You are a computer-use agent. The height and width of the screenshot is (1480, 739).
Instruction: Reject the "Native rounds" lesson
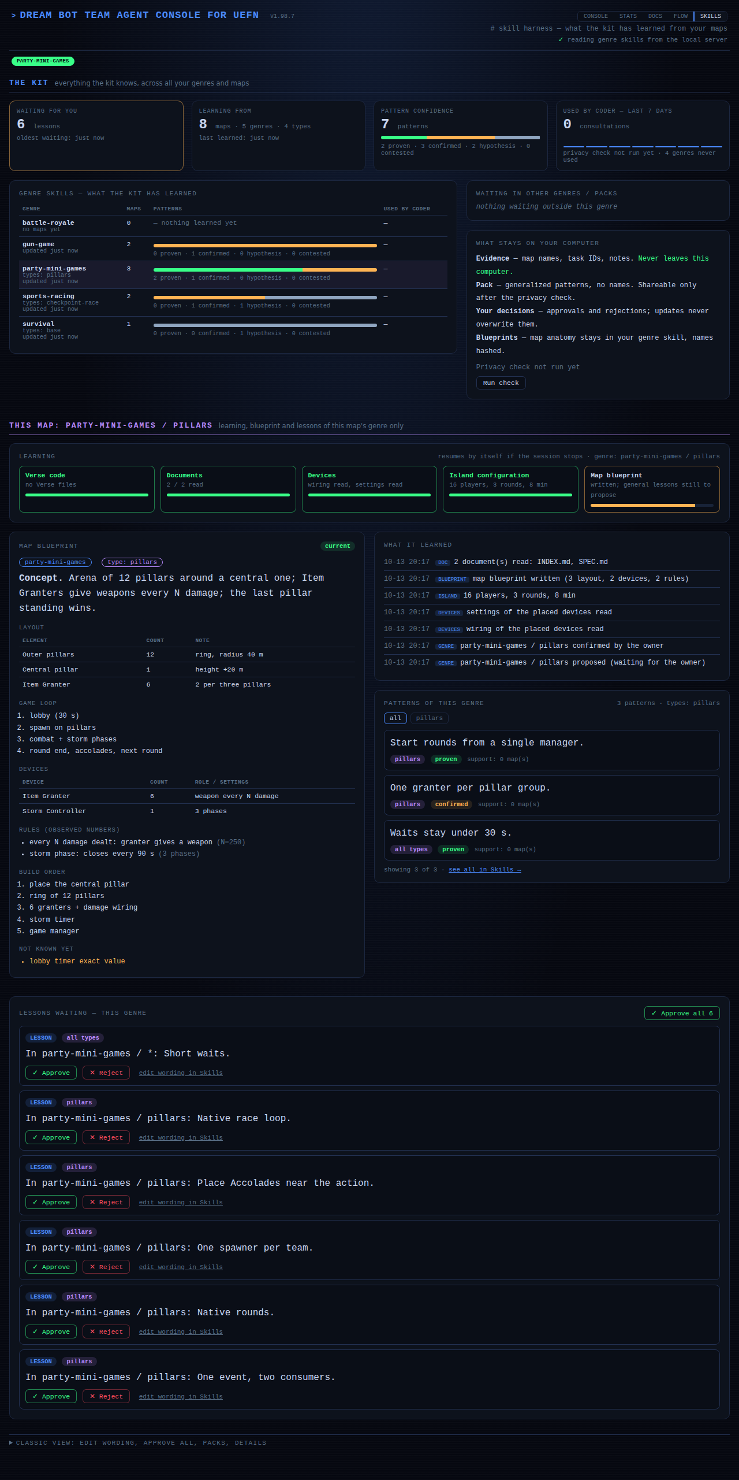click(x=106, y=1331)
